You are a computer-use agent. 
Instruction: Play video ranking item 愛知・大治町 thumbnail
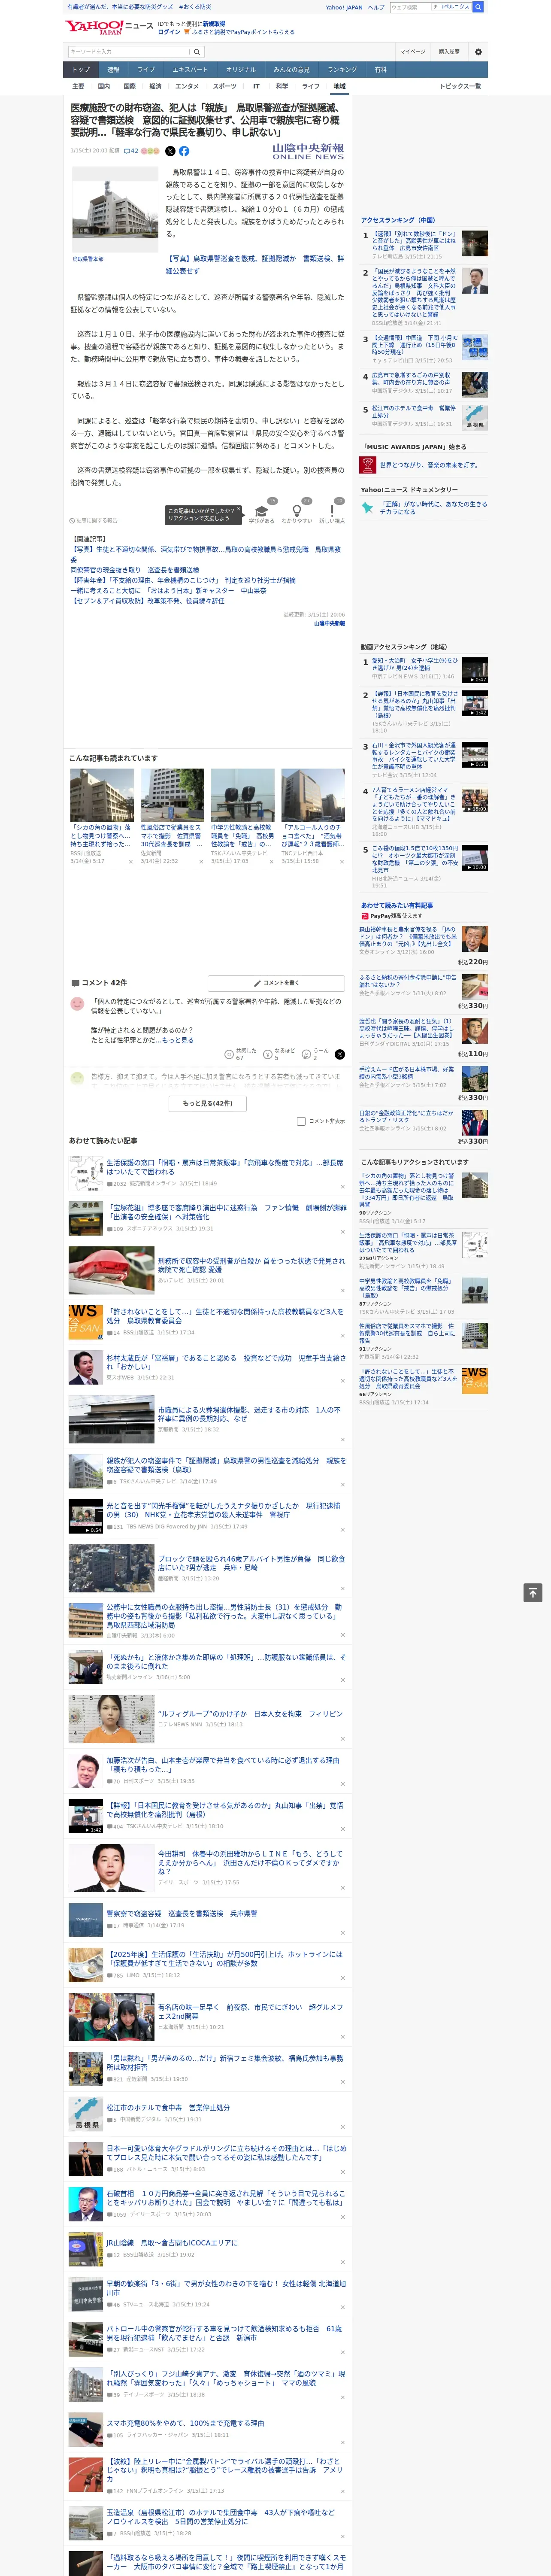pos(475,670)
